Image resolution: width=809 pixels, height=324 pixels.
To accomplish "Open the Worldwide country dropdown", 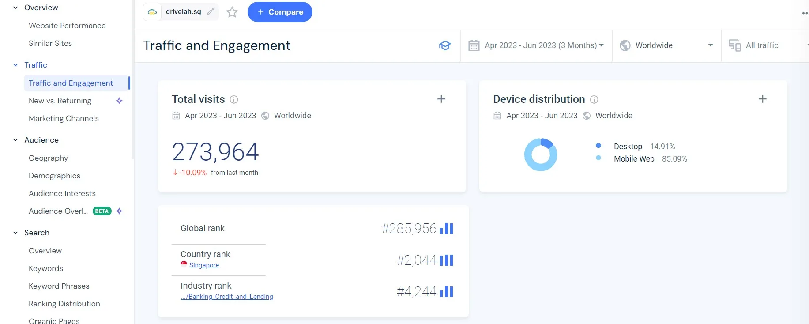I will pyautogui.click(x=666, y=45).
